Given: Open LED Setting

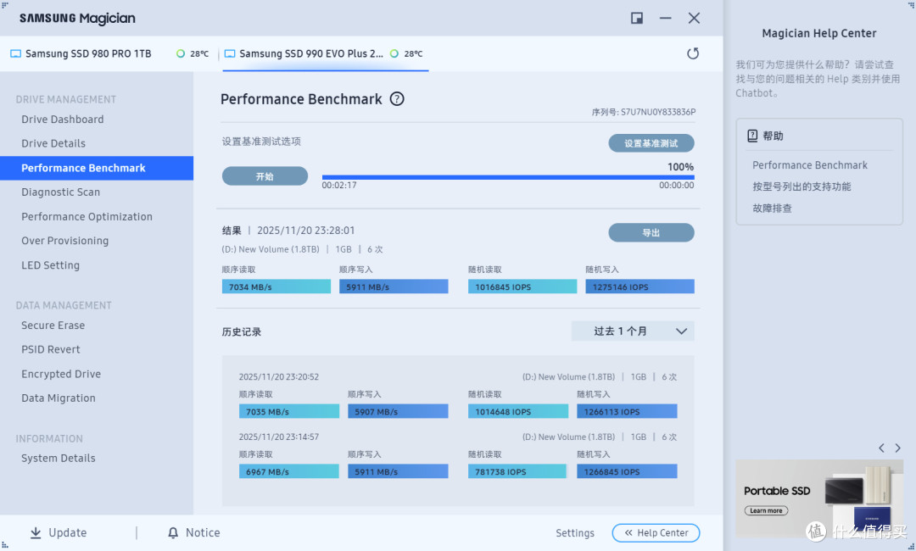Looking at the screenshot, I should coord(50,265).
